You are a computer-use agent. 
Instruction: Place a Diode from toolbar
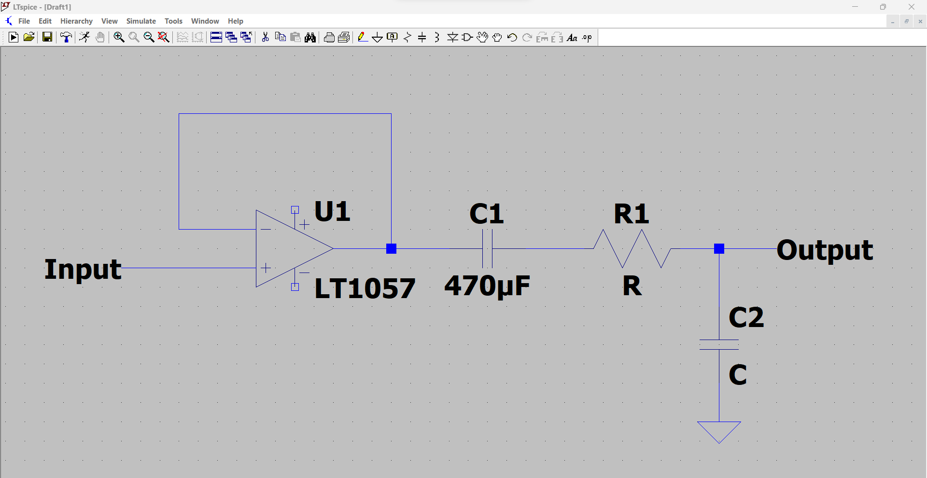[x=452, y=37]
